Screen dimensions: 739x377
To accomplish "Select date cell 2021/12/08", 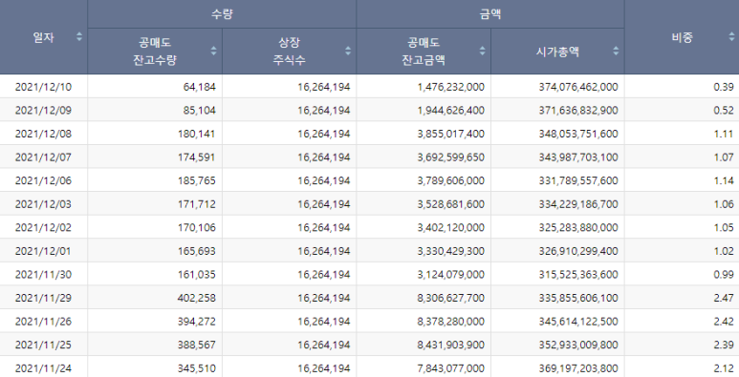I will pyautogui.click(x=43, y=134).
